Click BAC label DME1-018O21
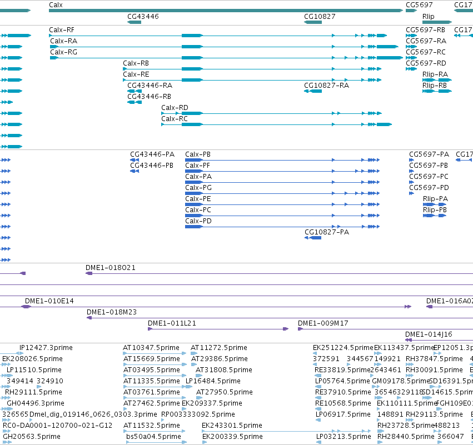473x445 pixels. tap(111, 268)
